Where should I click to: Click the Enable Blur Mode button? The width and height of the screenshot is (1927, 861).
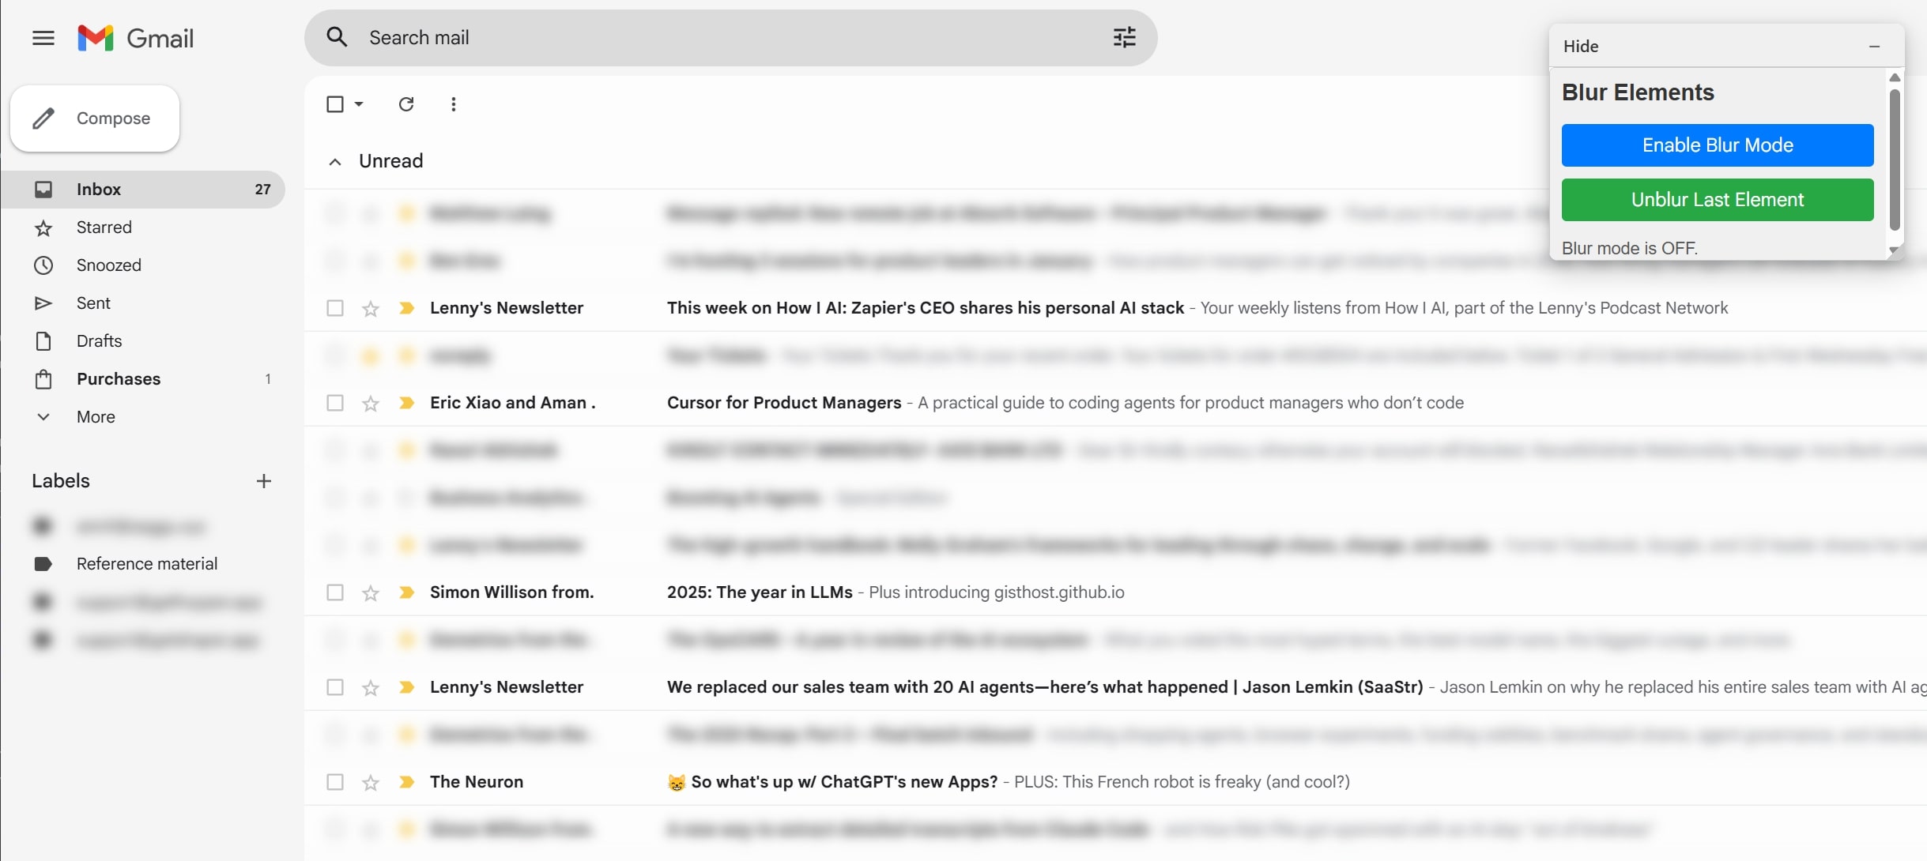(x=1717, y=145)
